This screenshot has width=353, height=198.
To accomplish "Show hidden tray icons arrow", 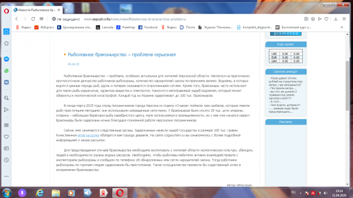I will tap(301, 193).
